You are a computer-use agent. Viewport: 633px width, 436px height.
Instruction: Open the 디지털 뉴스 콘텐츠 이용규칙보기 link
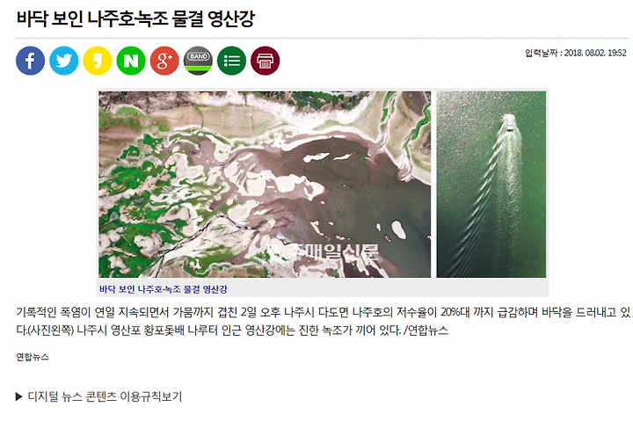[x=105, y=396]
